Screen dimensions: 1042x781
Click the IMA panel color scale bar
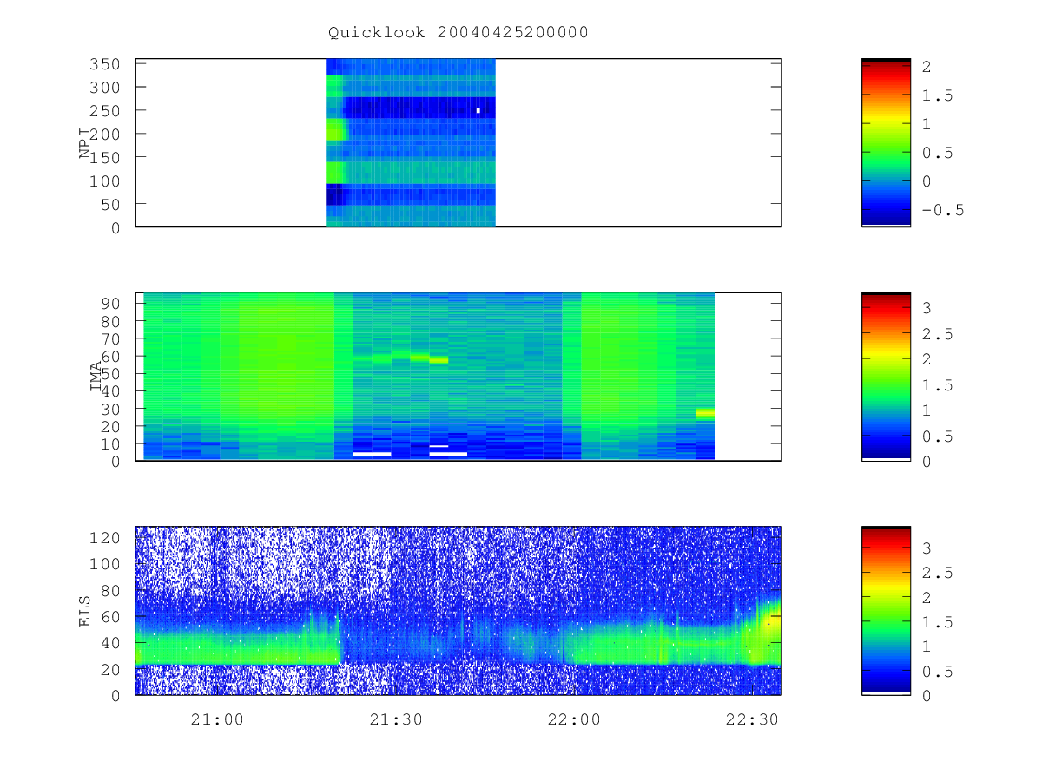click(886, 376)
